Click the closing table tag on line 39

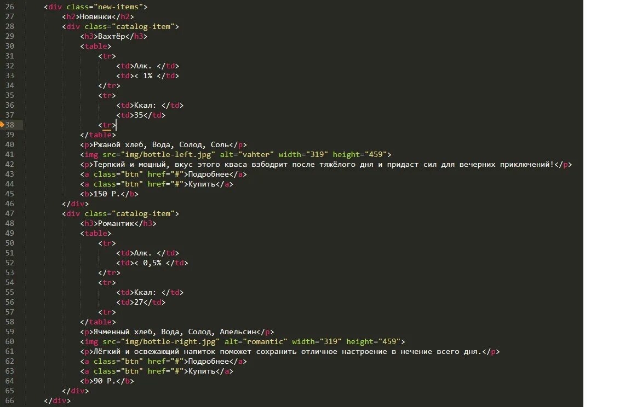[98, 135]
